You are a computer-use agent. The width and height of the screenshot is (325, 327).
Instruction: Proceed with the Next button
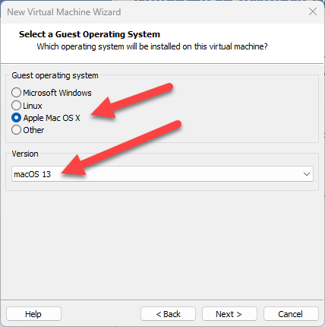tap(229, 314)
